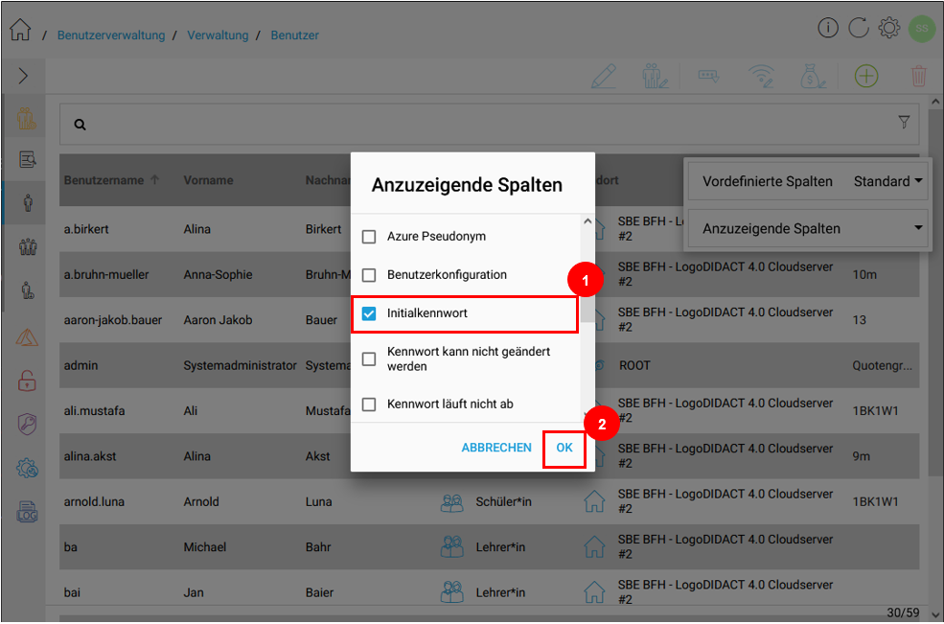Click the magnifier search icon
Screen dimensions: 944x624
click(x=81, y=125)
